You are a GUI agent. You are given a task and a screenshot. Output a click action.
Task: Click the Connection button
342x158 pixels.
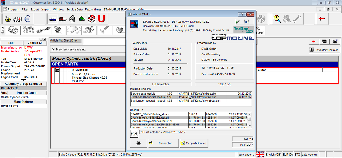pyautogui.click(x=163, y=143)
